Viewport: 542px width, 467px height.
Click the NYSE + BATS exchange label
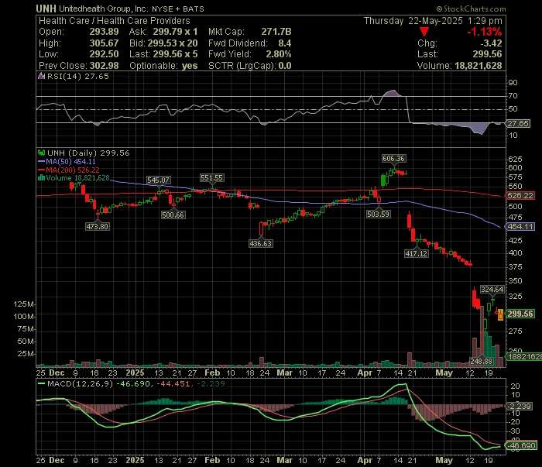[x=178, y=9]
